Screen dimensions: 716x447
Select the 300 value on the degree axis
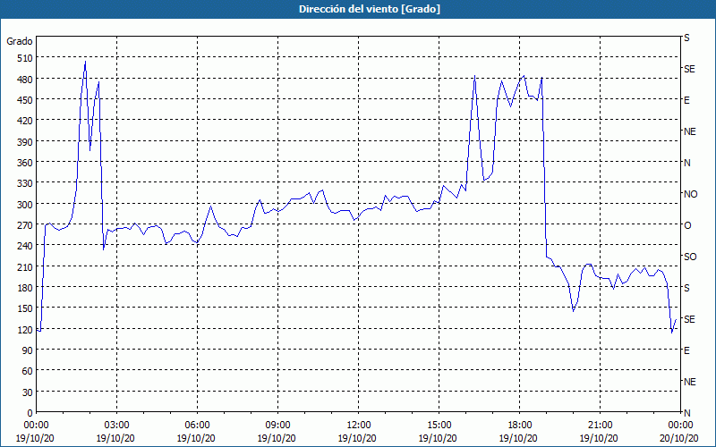25,204
